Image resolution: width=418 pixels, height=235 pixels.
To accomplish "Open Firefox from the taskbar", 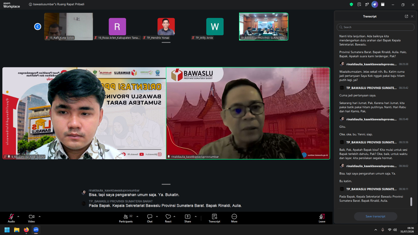I will (26, 230).
